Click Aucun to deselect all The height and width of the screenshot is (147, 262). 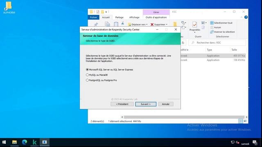click(x=216, y=27)
